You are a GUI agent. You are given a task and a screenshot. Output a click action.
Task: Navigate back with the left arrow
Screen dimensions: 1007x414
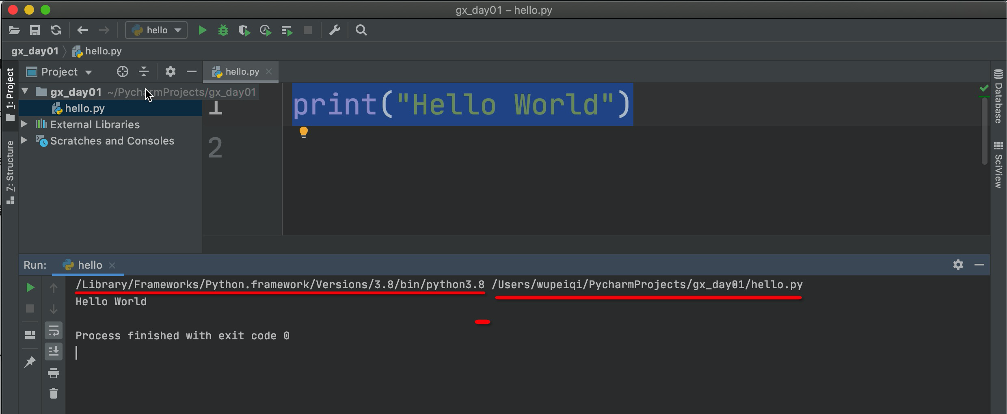coord(82,30)
